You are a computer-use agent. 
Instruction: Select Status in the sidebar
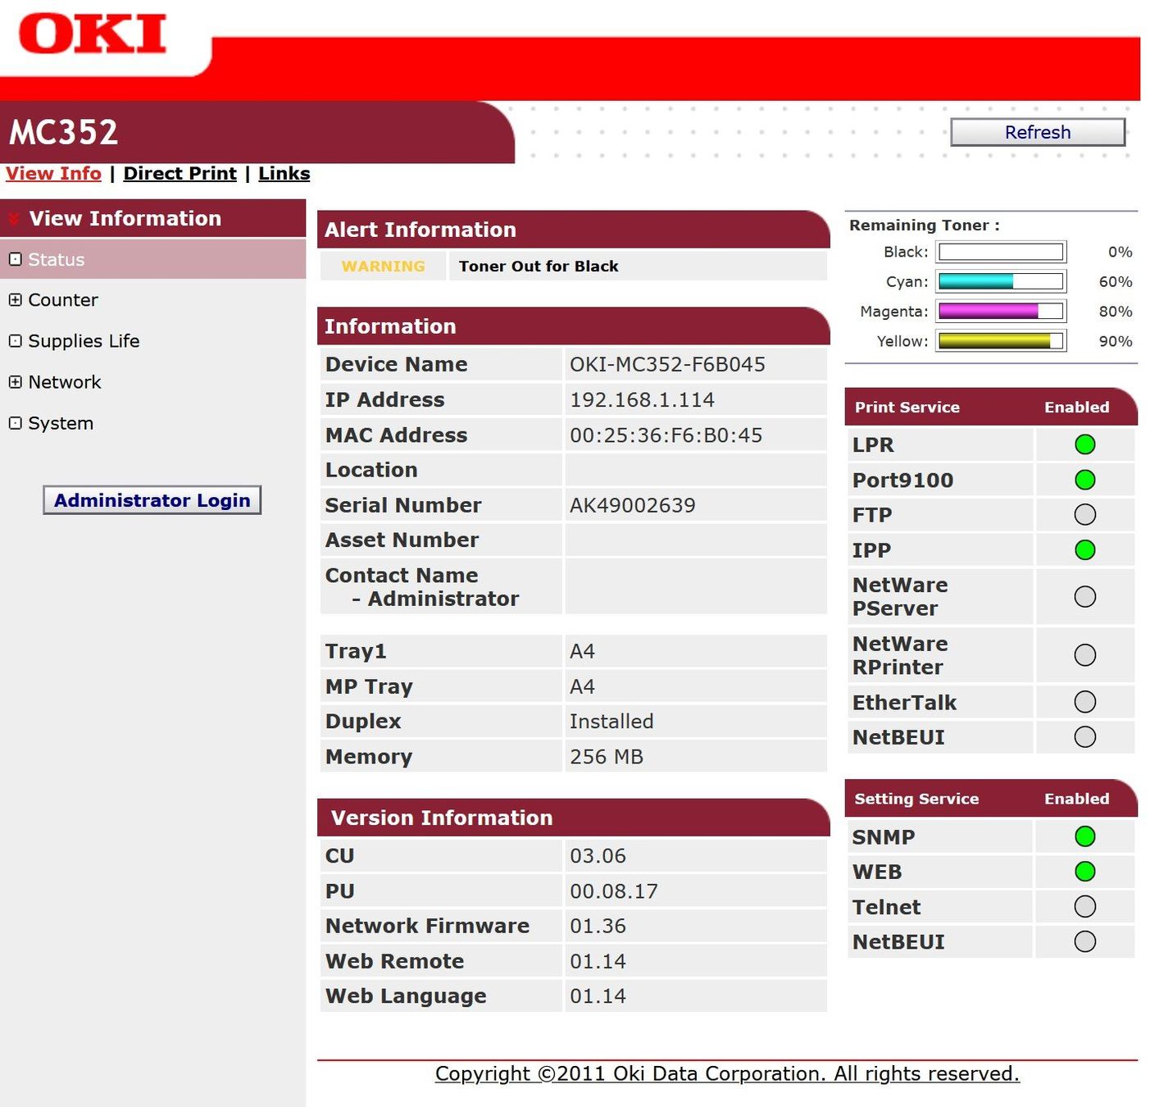click(x=57, y=259)
